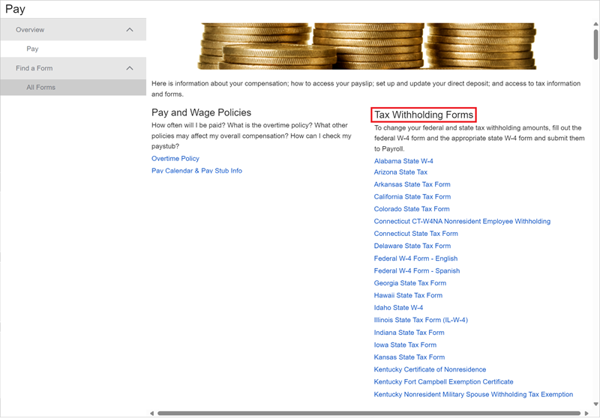Click the horizontal scrollbar right arrow

pyautogui.click(x=586, y=413)
